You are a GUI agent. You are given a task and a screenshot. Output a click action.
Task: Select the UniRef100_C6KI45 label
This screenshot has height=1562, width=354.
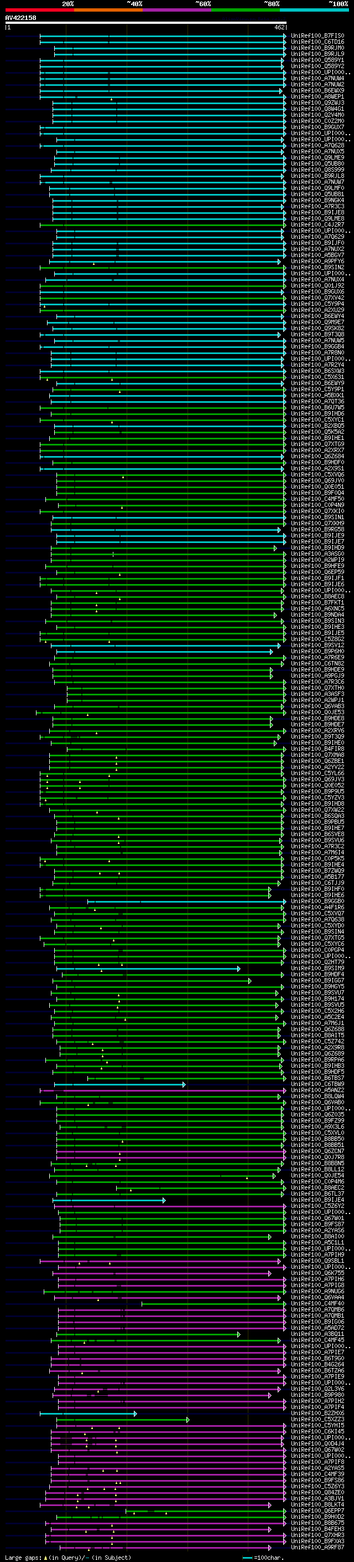(317, 1432)
